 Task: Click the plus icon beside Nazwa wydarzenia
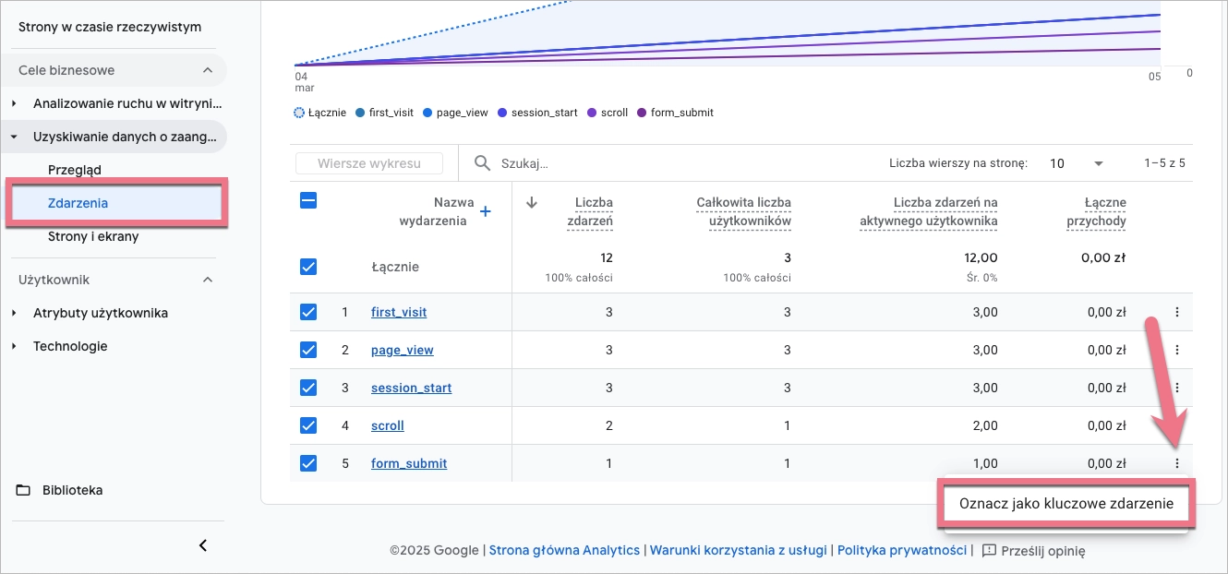point(486,212)
